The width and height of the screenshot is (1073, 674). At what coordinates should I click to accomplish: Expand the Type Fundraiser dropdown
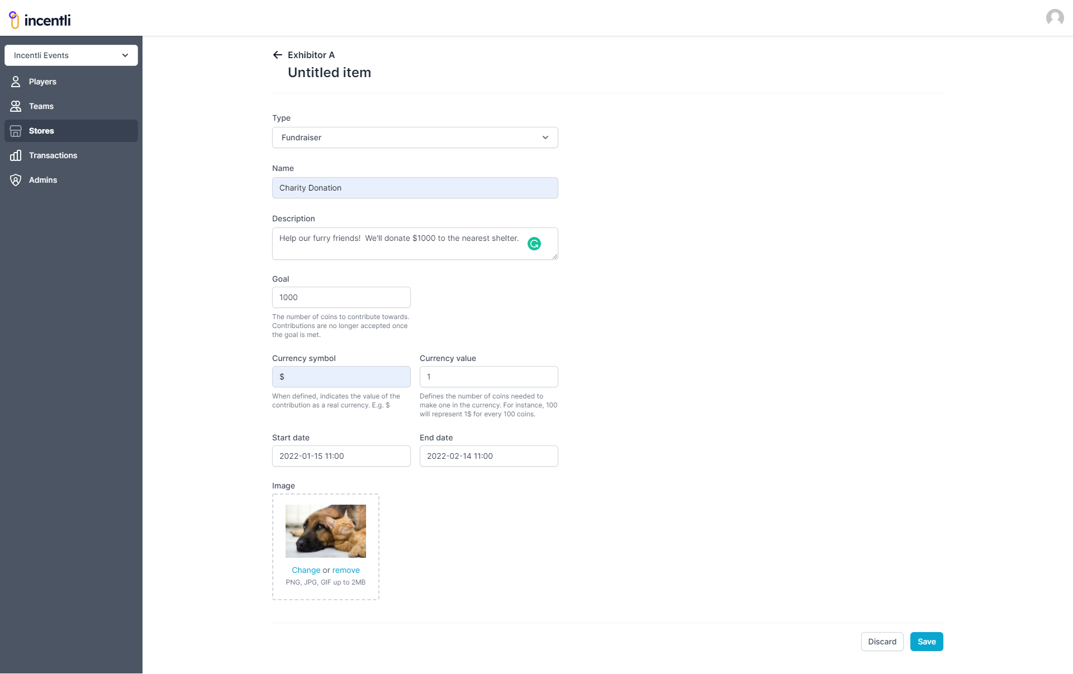pos(415,137)
